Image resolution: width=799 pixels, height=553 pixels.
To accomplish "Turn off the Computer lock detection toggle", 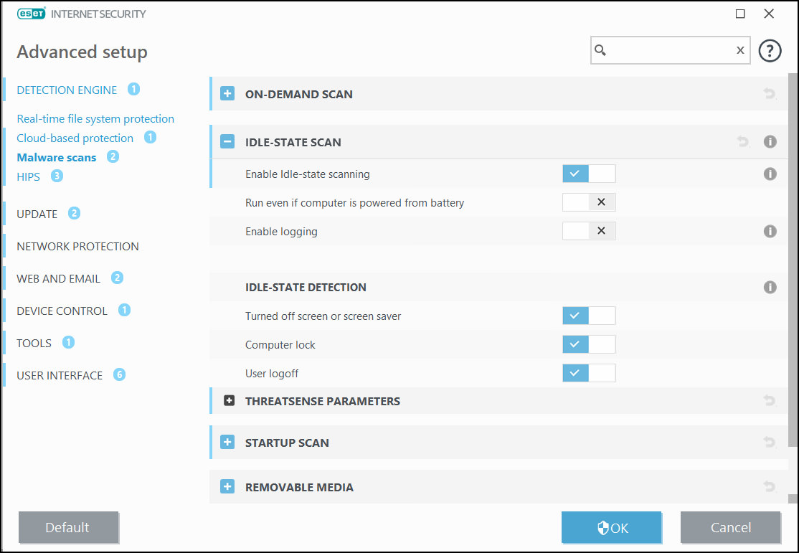I will (589, 344).
